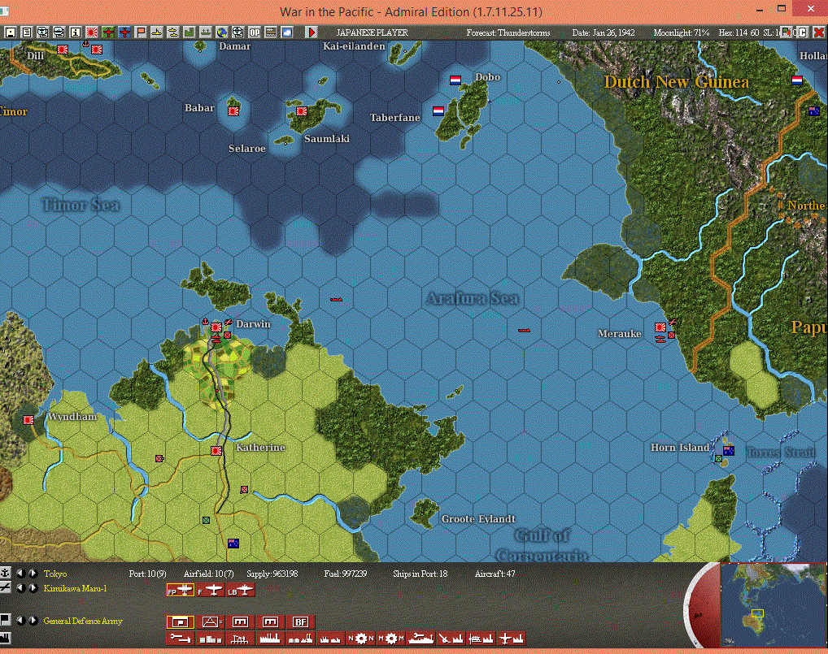Select the Japanese base at Saumlaki
Viewport: 828px width, 654px height.
click(x=302, y=111)
